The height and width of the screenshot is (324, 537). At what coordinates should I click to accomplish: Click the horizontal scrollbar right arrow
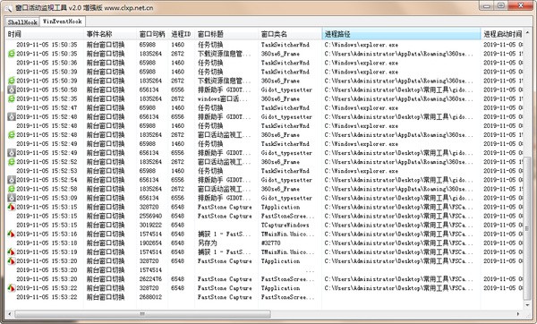tap(518, 314)
